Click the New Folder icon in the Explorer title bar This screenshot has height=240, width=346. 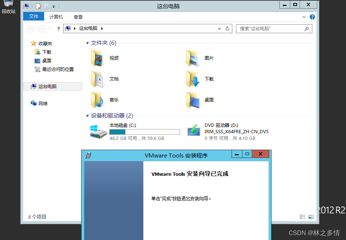[46, 6]
